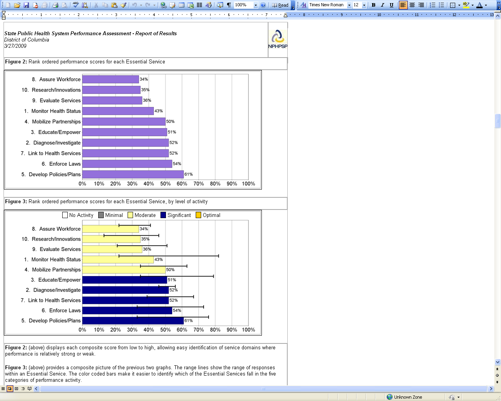
Task: Click the Read button
Action: click(280, 5)
